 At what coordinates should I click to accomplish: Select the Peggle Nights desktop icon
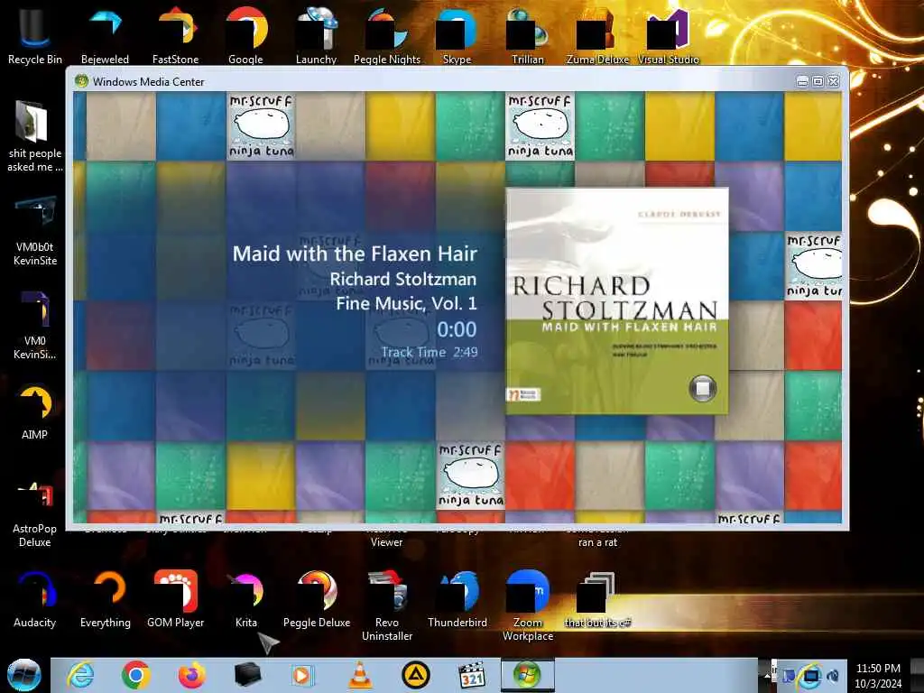386,35
